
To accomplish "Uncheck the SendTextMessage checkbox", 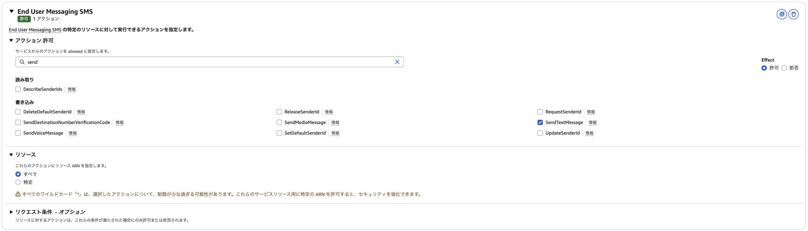I will tap(540, 123).
